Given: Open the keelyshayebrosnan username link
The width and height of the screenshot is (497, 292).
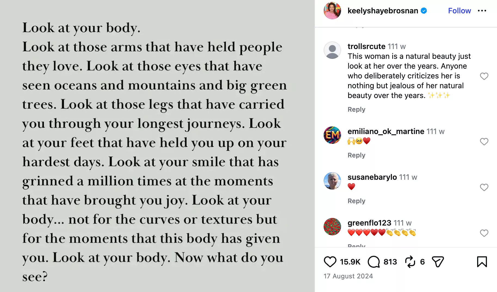Looking at the screenshot, I should tap(383, 11).
